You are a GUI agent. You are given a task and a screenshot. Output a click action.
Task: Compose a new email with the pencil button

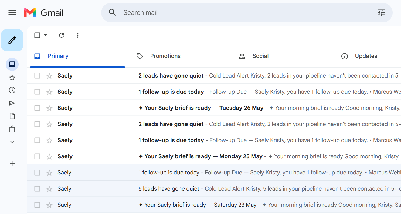coord(12,40)
